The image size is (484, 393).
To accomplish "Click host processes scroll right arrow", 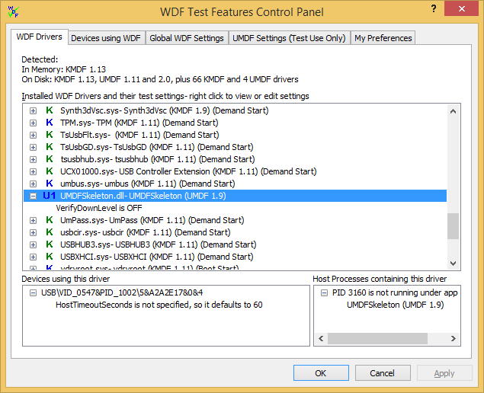I will [x=454, y=338].
